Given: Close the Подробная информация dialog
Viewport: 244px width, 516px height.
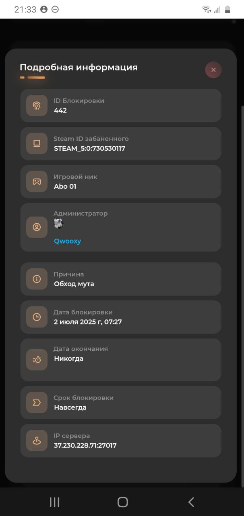Looking at the screenshot, I should (213, 70).
